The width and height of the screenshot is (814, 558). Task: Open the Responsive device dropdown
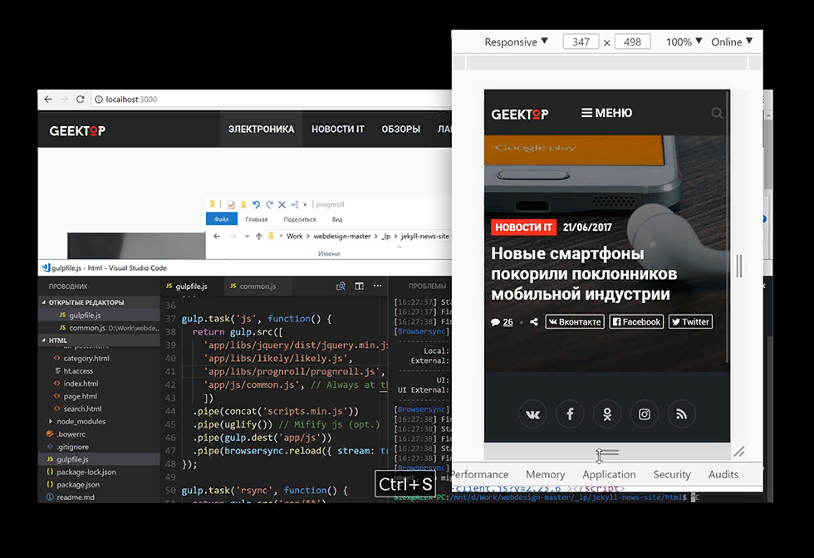(516, 42)
